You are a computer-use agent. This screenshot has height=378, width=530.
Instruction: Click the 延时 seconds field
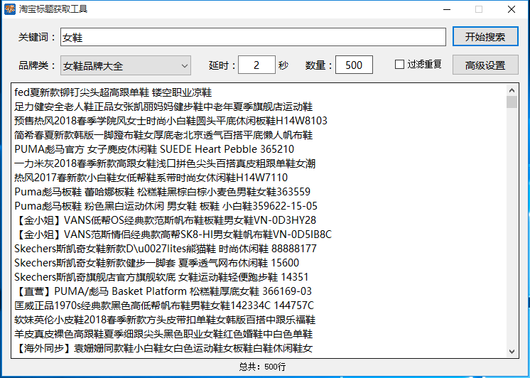pyautogui.click(x=256, y=65)
